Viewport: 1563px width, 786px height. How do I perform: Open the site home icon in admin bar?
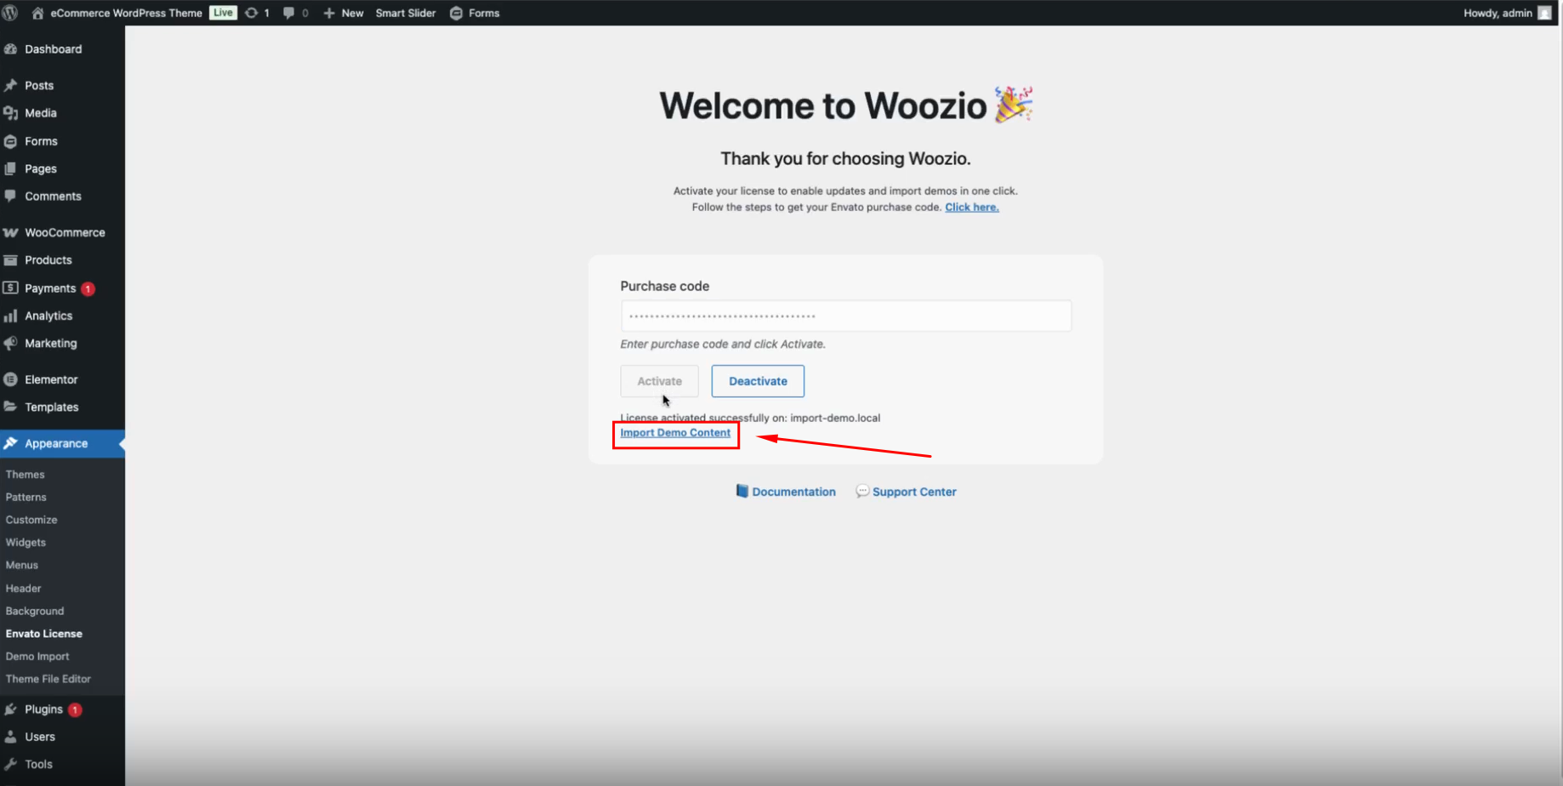click(x=37, y=13)
